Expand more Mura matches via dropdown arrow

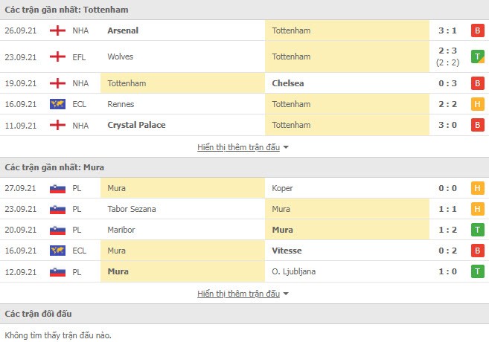[x=286, y=294]
